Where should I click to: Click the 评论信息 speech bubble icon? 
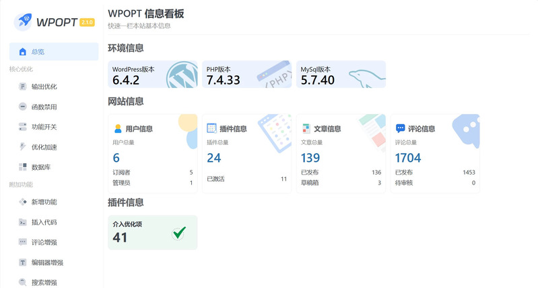click(x=400, y=128)
